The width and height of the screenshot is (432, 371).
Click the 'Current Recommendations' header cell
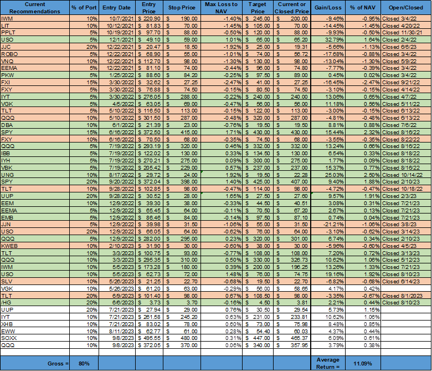tap(35, 8)
